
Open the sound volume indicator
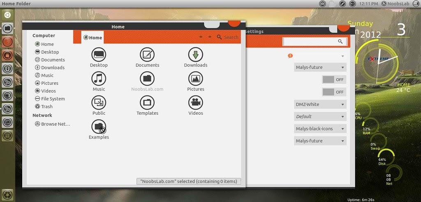pos(352,3)
